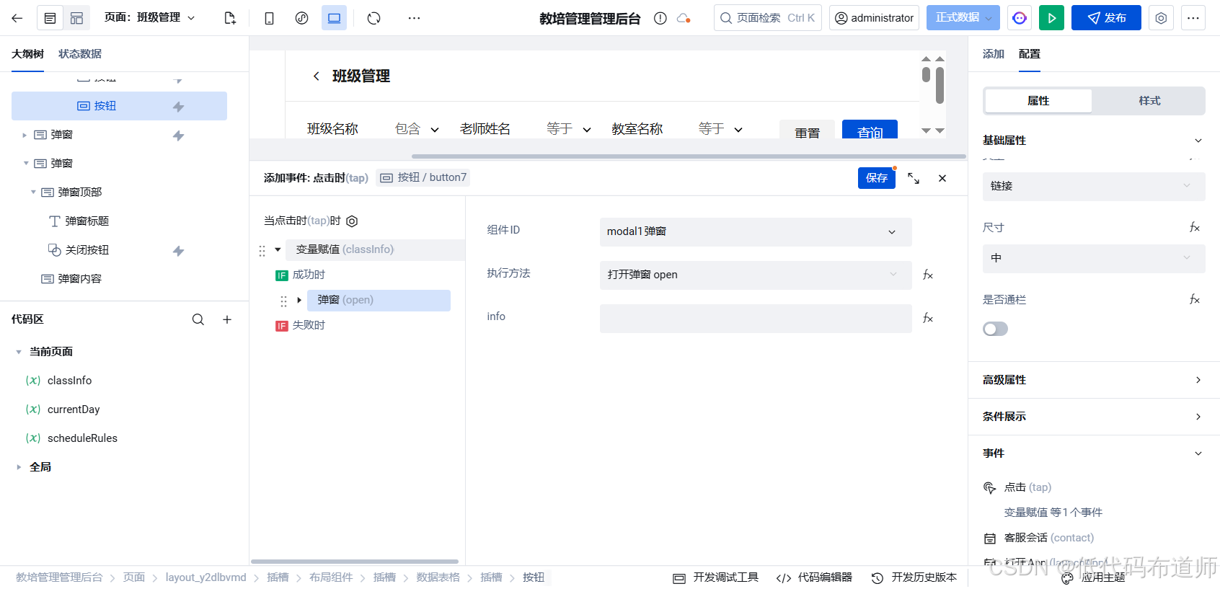Select the classInfo variable in 代码区
This screenshot has width=1220, height=589.
pos(69,381)
